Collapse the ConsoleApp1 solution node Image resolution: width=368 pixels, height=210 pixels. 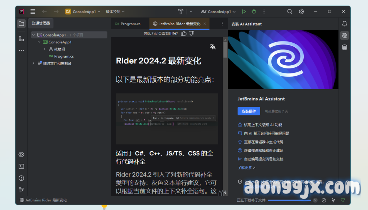coord(33,35)
